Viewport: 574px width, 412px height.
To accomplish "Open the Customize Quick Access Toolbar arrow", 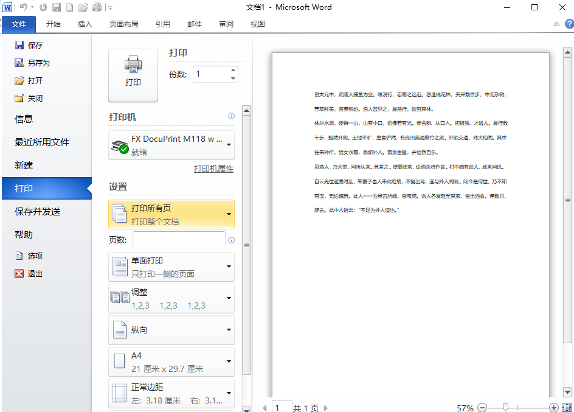I will click(110, 7).
